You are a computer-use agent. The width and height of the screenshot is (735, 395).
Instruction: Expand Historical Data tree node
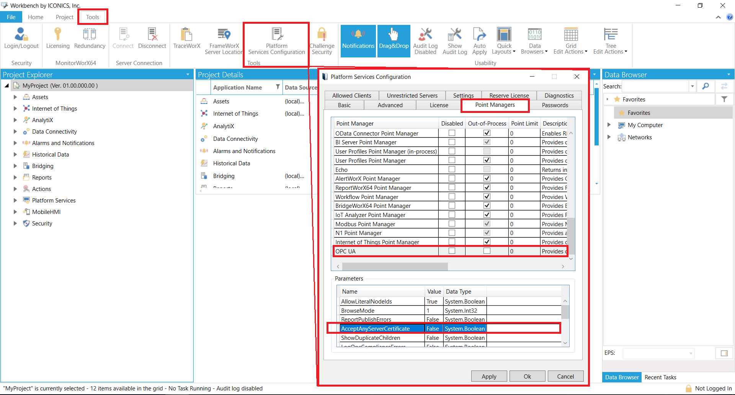(15, 155)
